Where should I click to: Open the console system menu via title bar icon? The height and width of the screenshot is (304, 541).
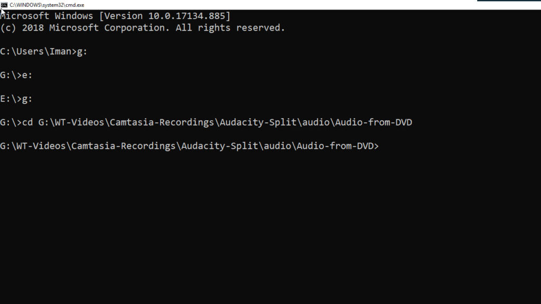pos(5,5)
